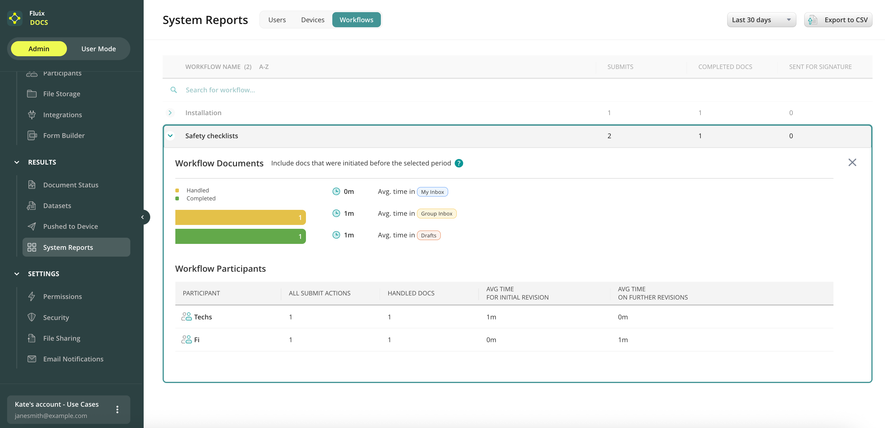This screenshot has width=885, height=428.
Task: Open the Pushed to Device paper-plane icon
Action: tap(32, 226)
